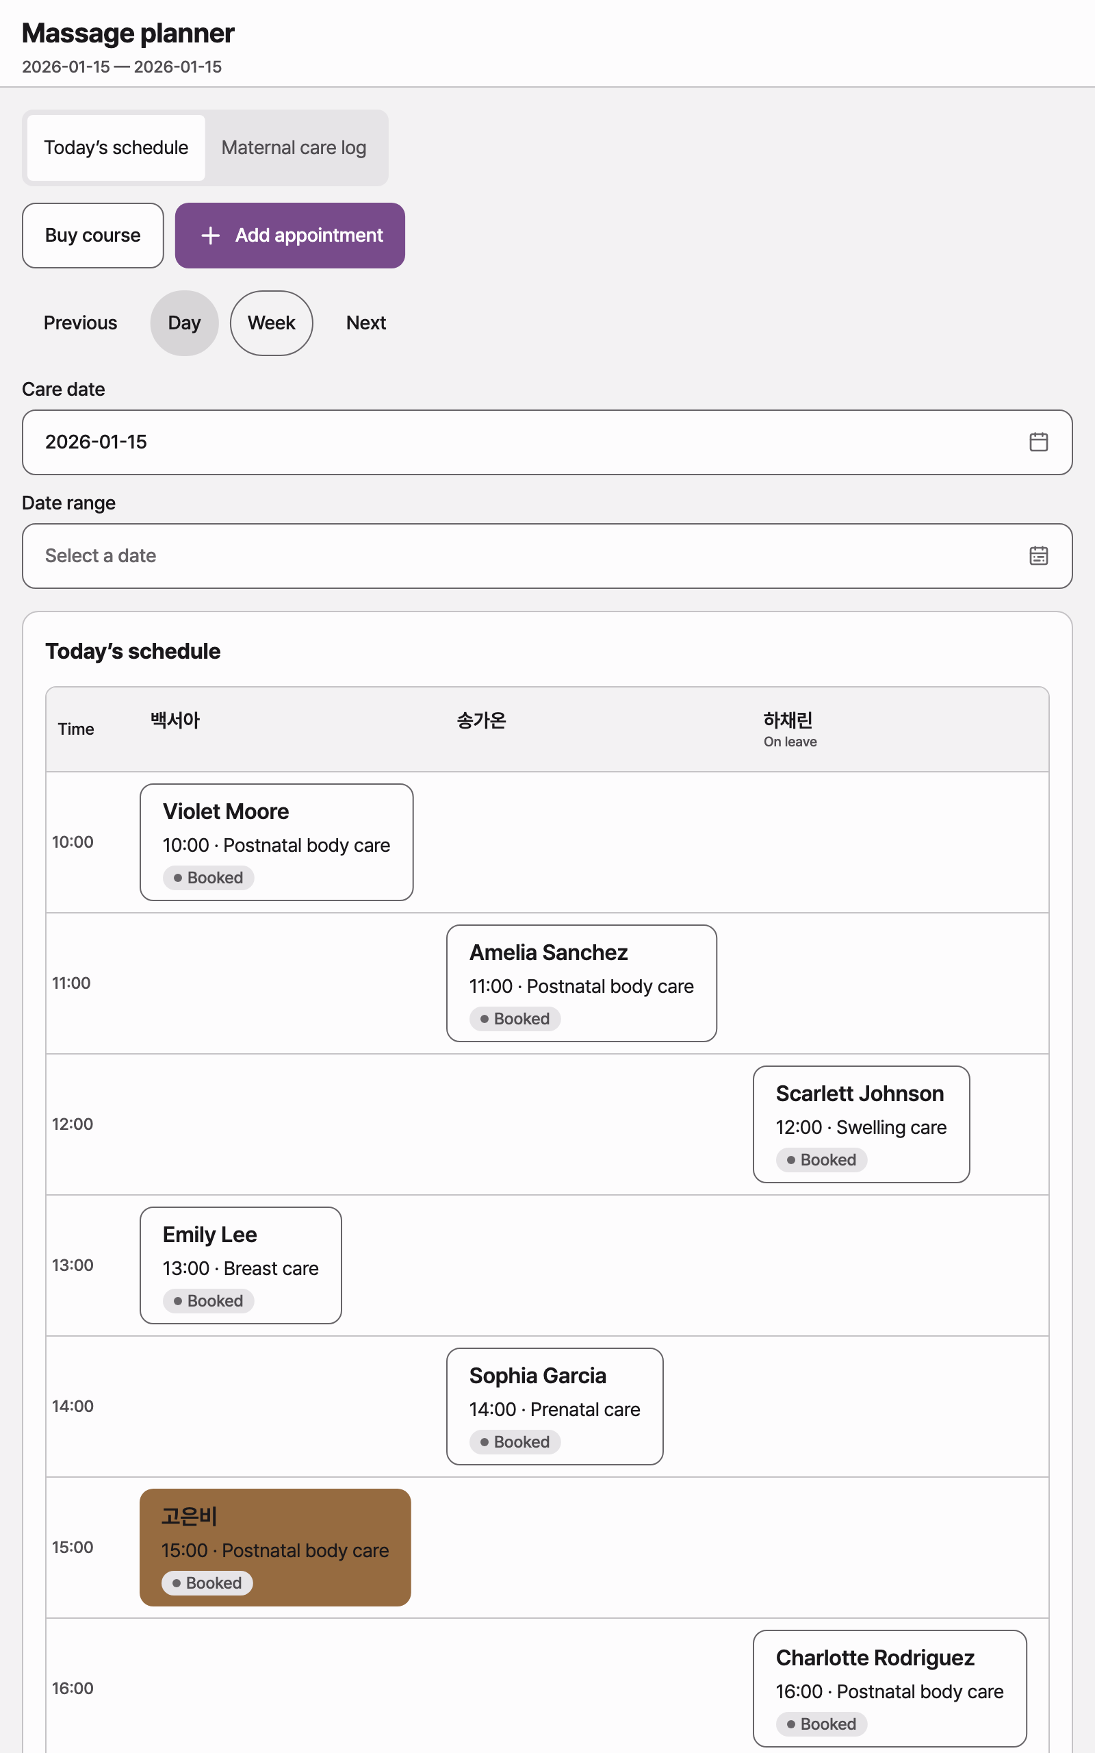Click Booked badge on Violet Moore card
This screenshot has height=1753, width=1095.
[x=209, y=878]
